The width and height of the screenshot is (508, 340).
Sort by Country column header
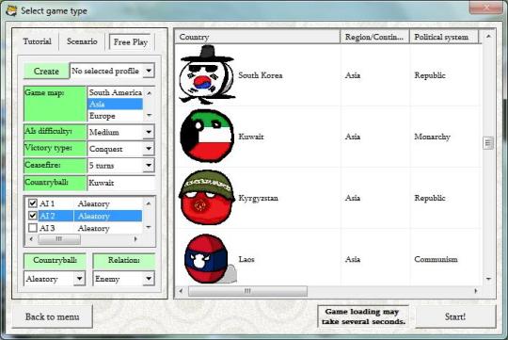coord(258,37)
